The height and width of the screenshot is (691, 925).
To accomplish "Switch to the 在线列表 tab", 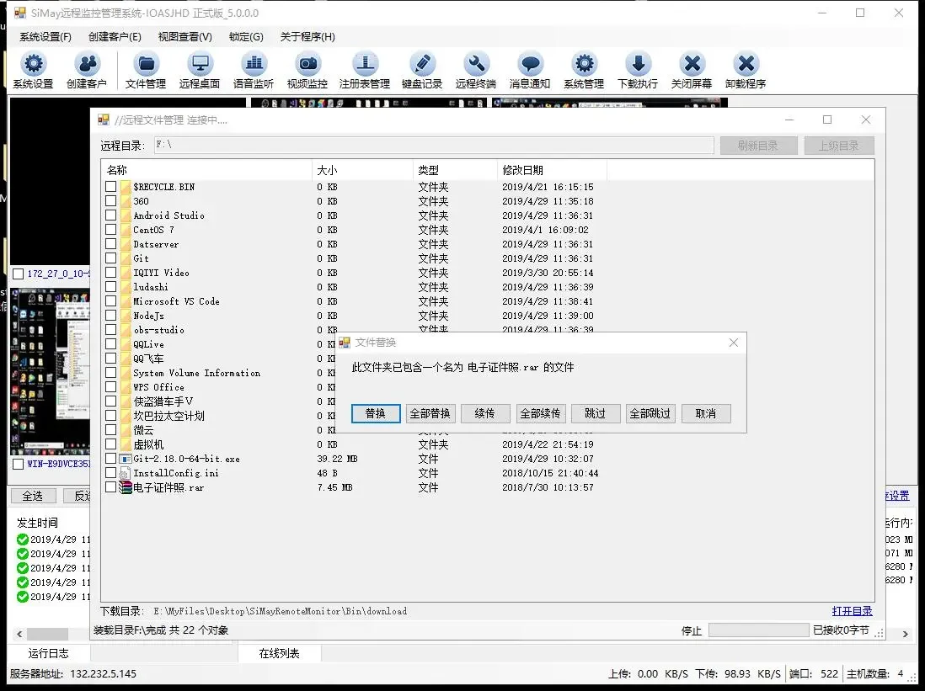I will pos(279,652).
